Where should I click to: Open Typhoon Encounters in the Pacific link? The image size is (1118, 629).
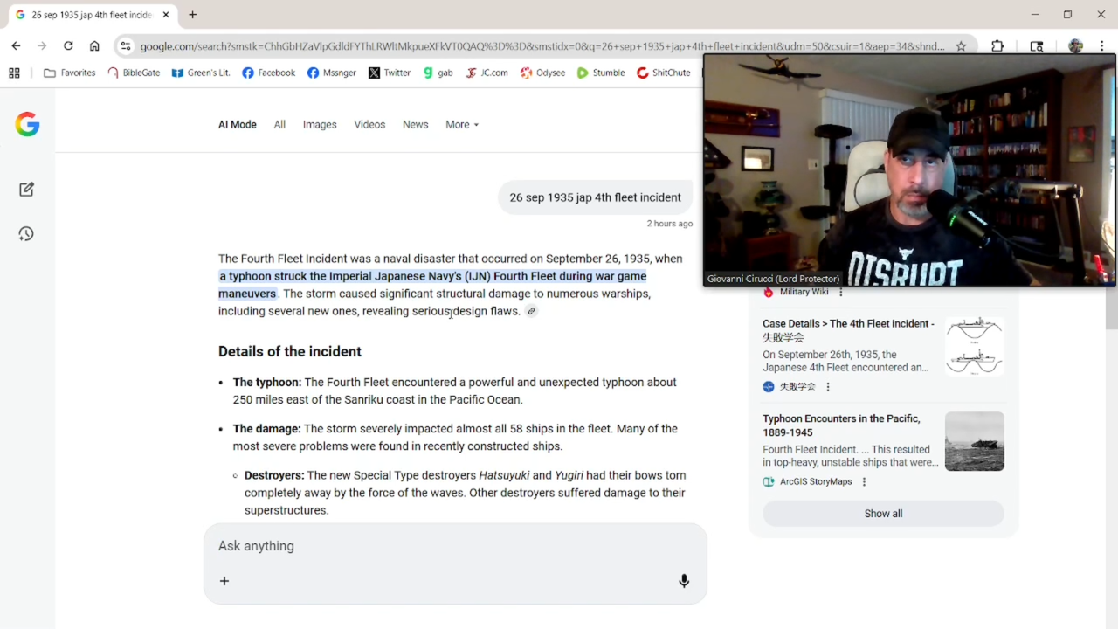pos(841,425)
